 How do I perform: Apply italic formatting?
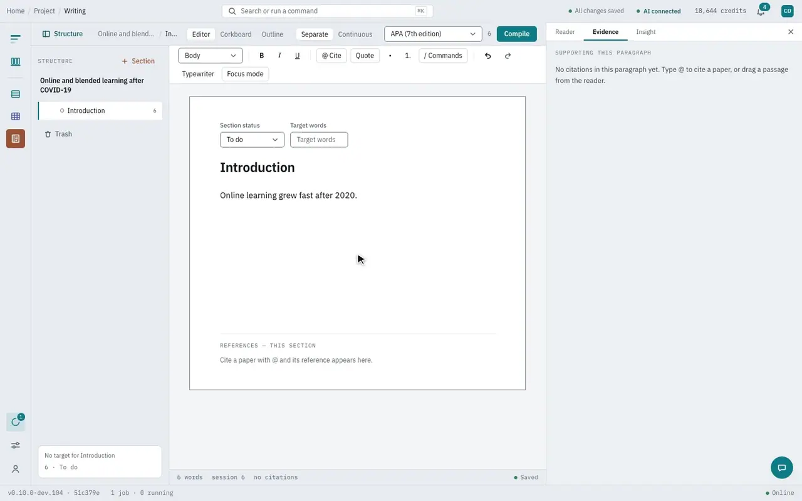279,56
